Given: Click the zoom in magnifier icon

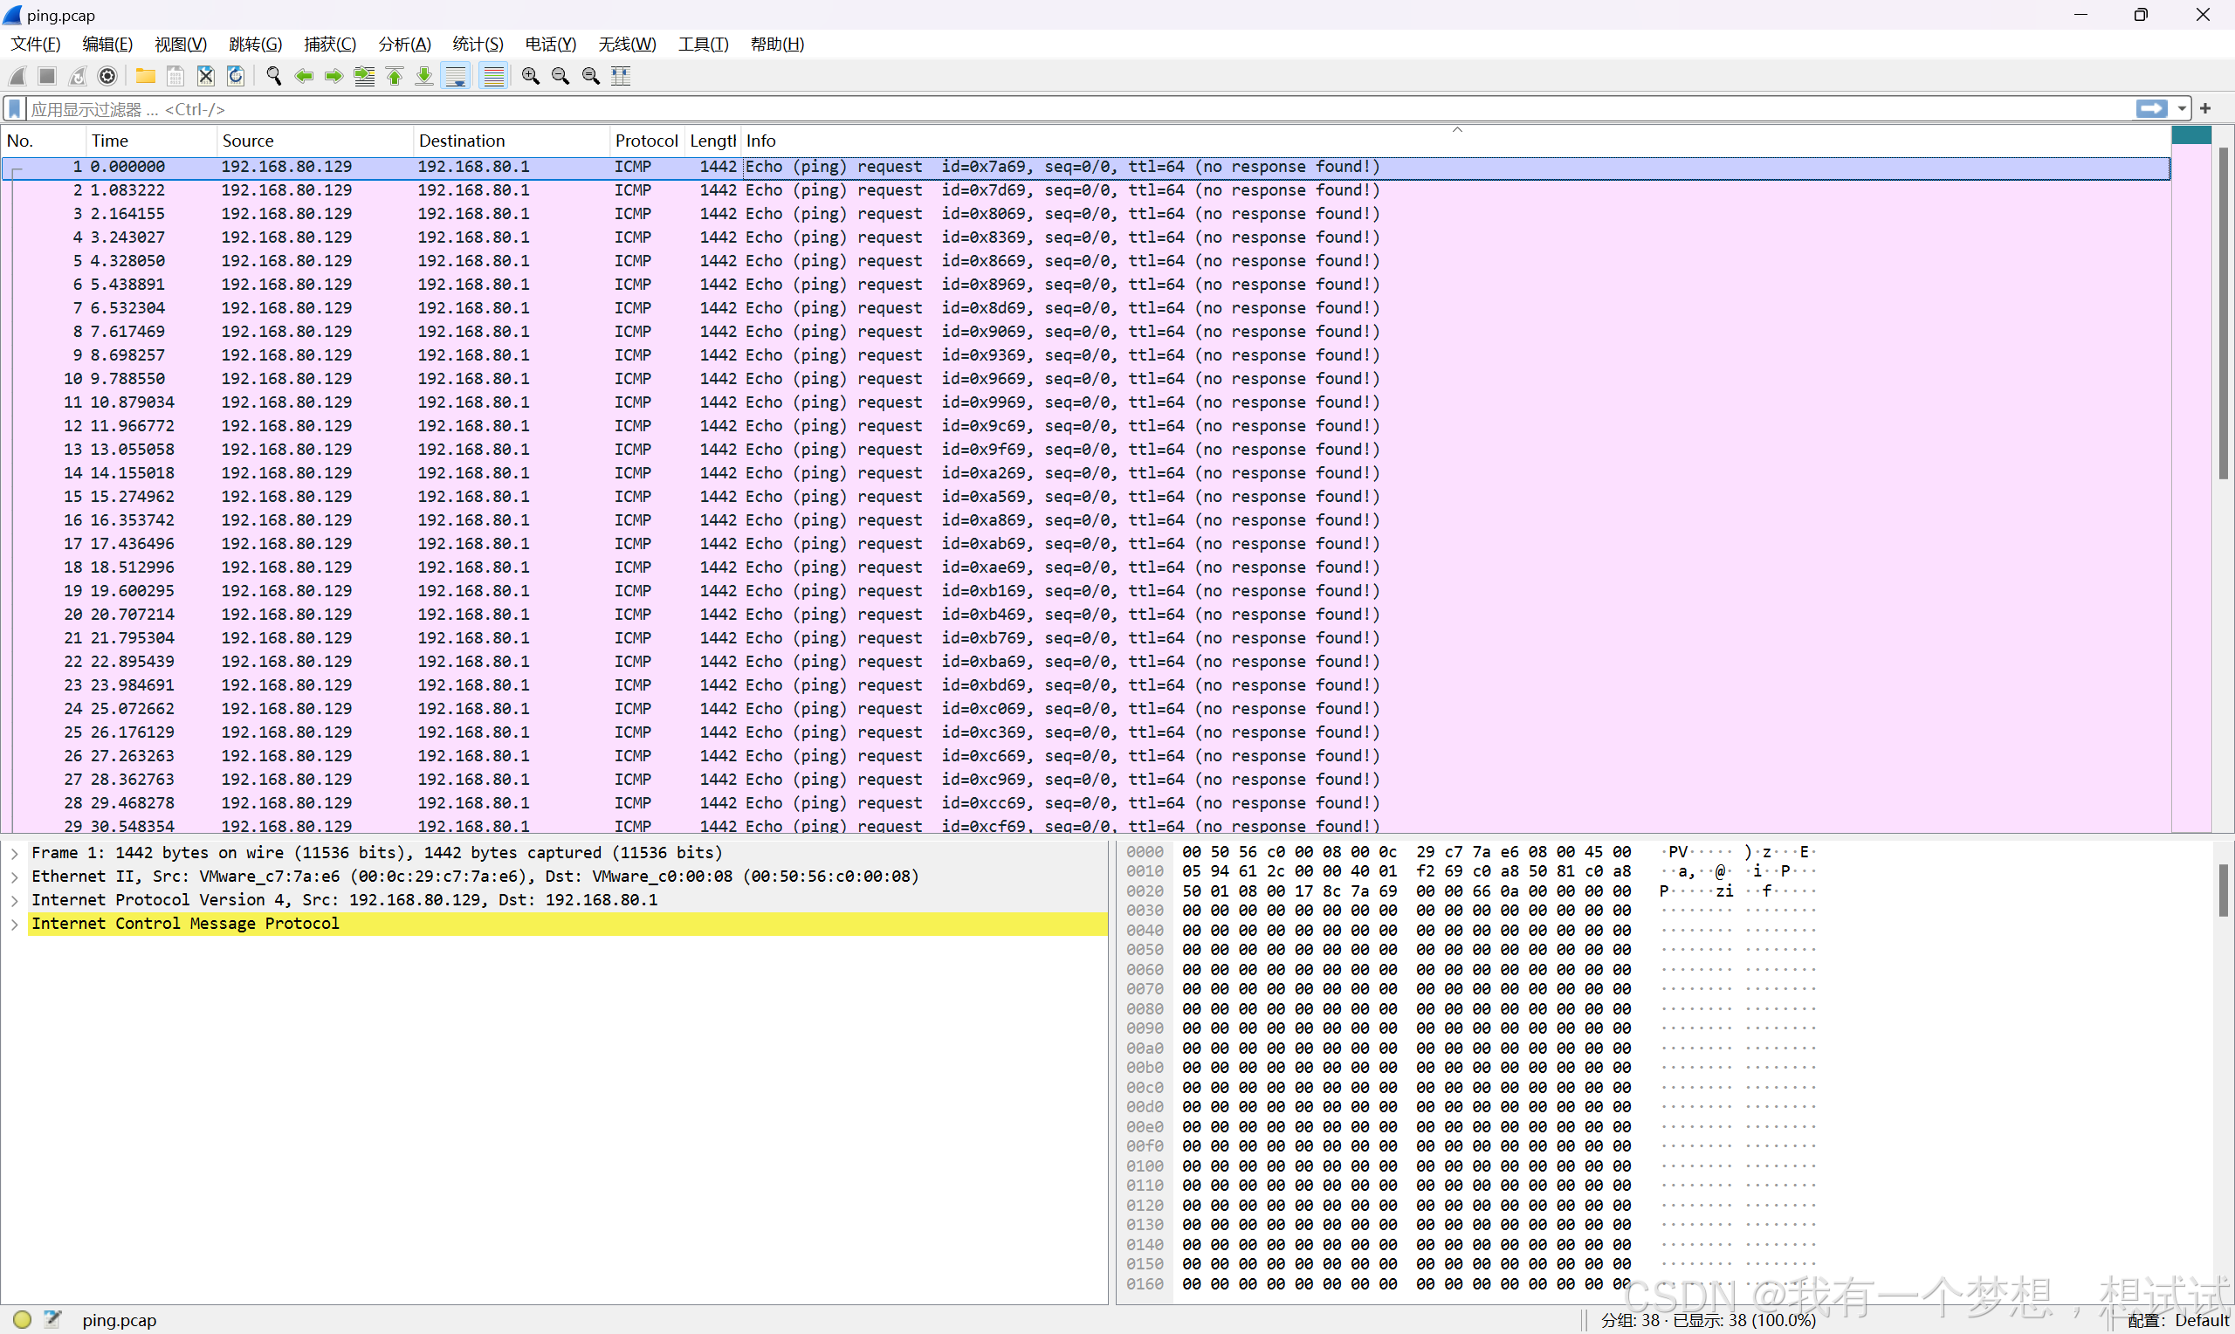Looking at the screenshot, I should pyautogui.click(x=530, y=77).
